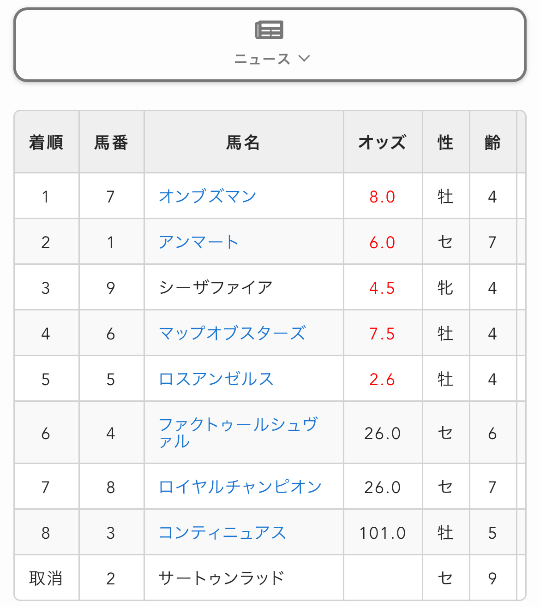Screen dimensions: 540x607
Task: Open horse link オンブズマン
Action: [207, 196]
